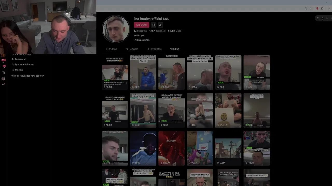Bookmark this page with the star icon
Image resolution: width=332 pixels, height=186 pixels.
(x=310, y=9)
